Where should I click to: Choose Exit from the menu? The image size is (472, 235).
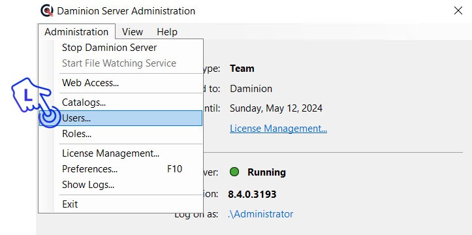(x=121, y=204)
